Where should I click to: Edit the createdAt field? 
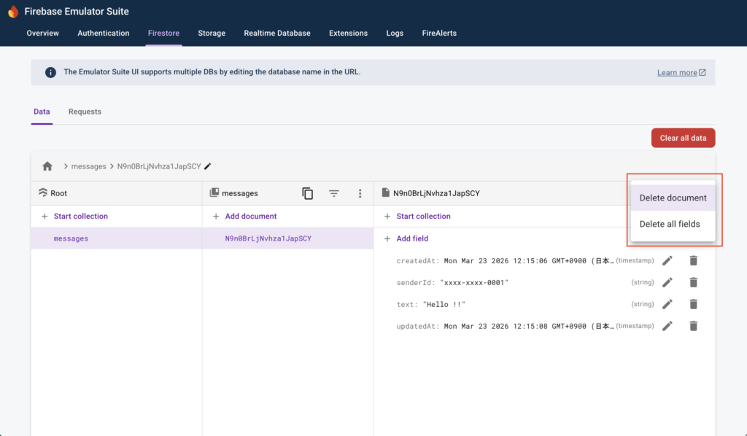pyautogui.click(x=667, y=260)
